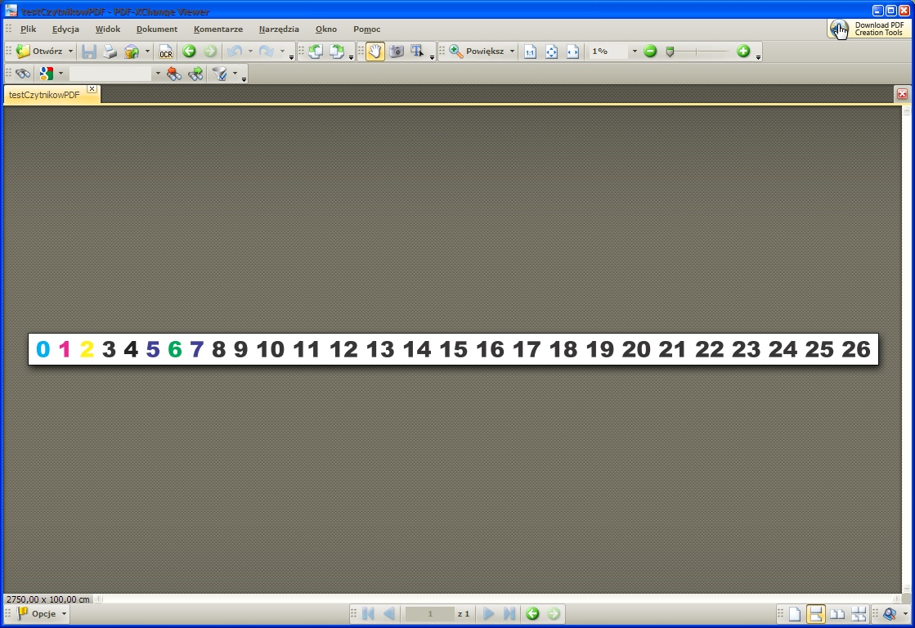
Task: Click the green zoom out minus button
Action: [x=650, y=52]
